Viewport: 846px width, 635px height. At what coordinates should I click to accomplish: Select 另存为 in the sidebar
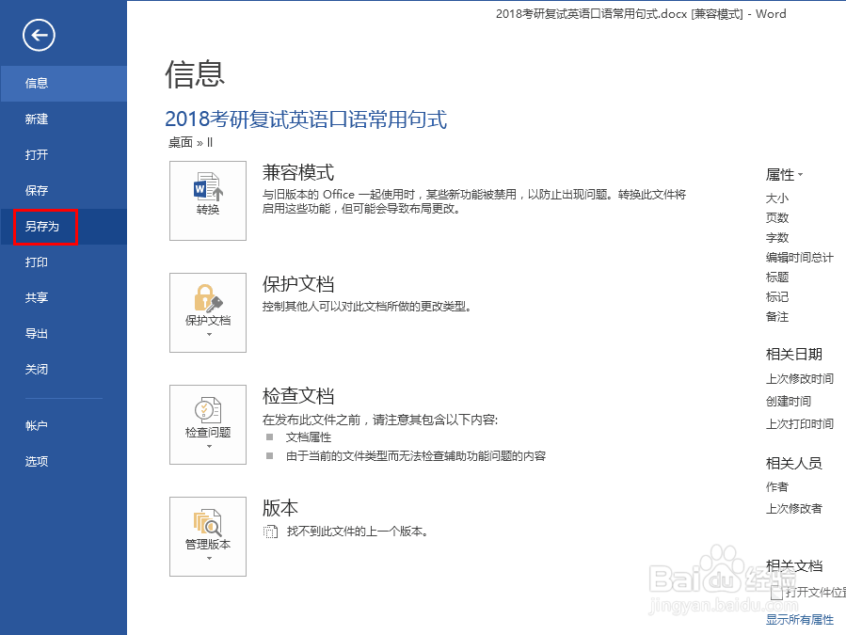click(x=43, y=226)
